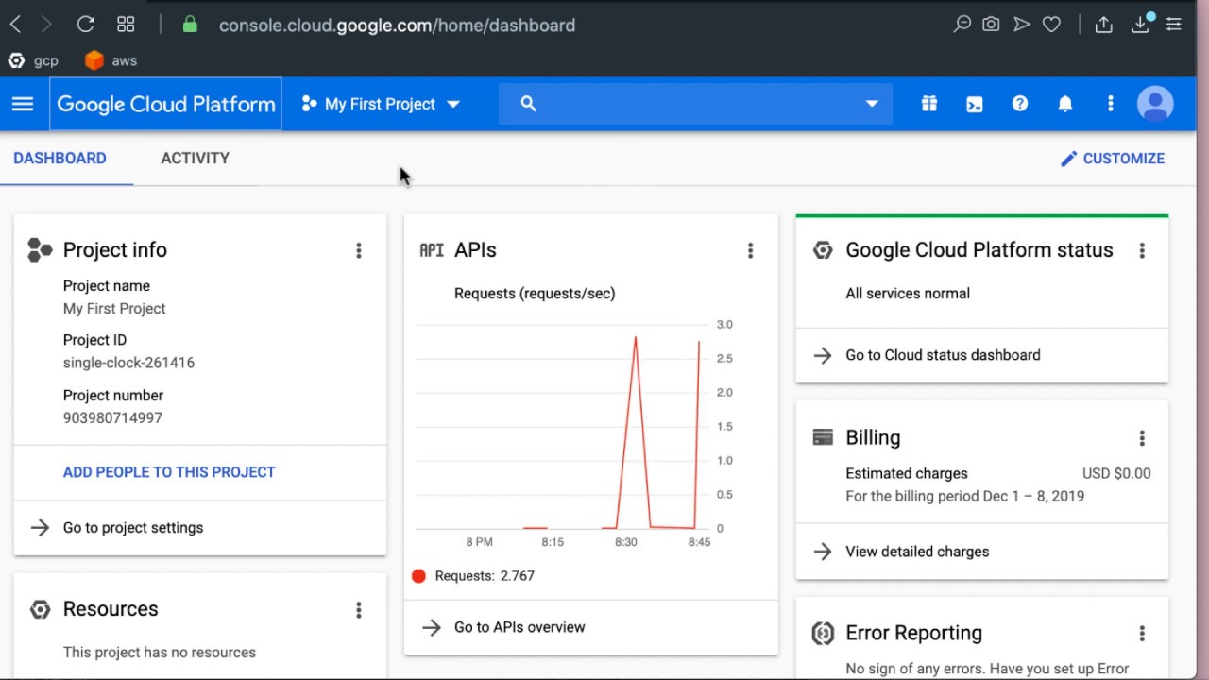Go to Cloud status dashboard link

pyautogui.click(x=943, y=355)
